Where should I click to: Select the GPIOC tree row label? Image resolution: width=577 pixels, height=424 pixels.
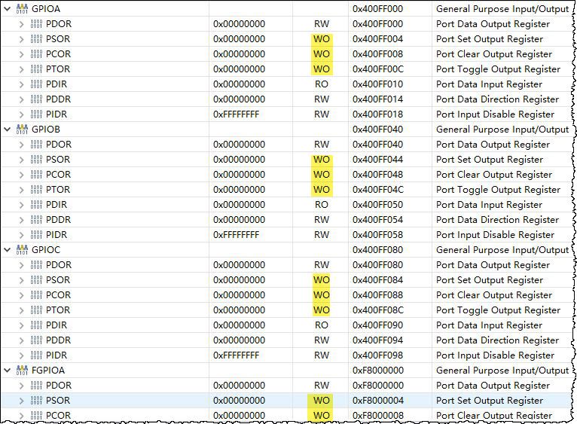click(x=46, y=249)
